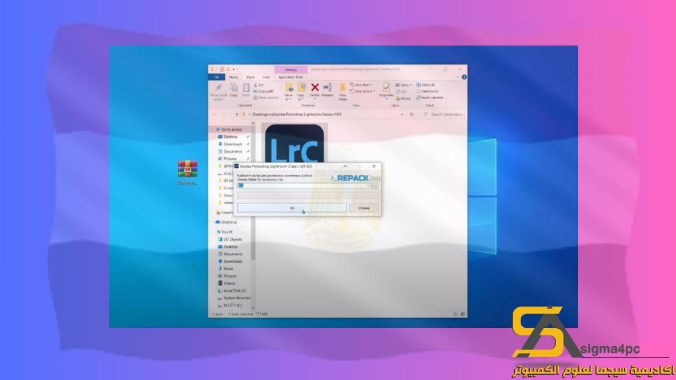Click Copy path in the ribbon
Viewport: 676px width, 380px height.
(x=264, y=91)
